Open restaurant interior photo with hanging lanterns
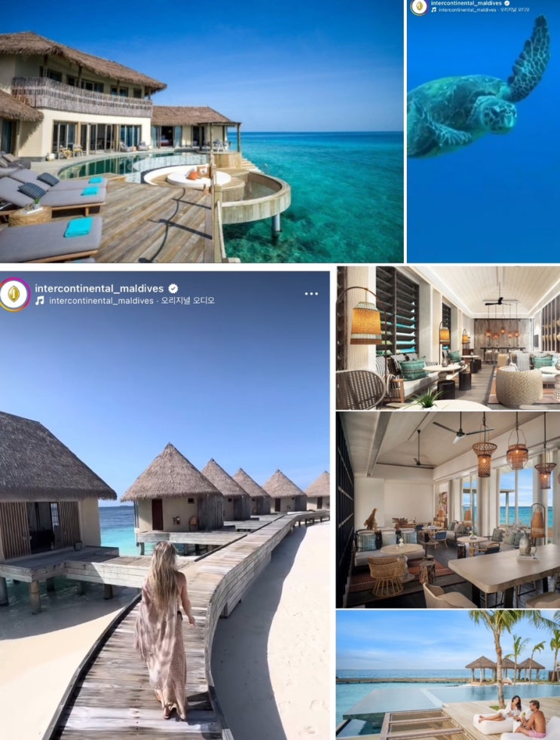Image resolution: width=560 pixels, height=740 pixels. 448,509
